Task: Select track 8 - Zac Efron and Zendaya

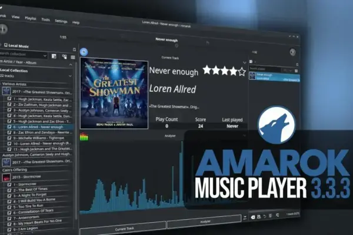Action: coord(39,132)
